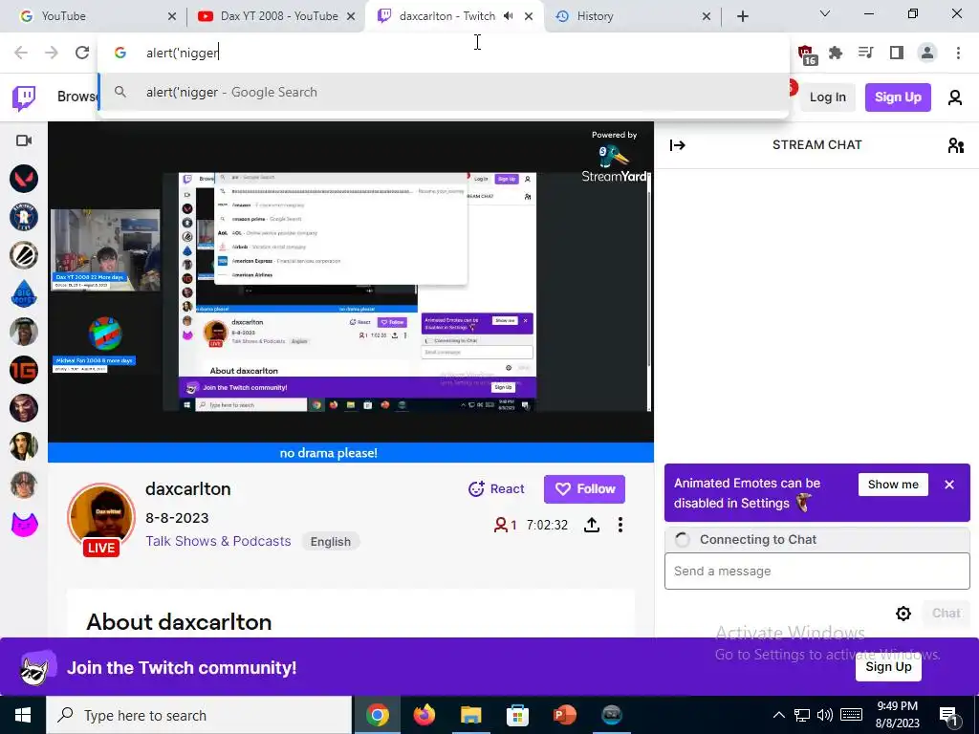Open the taskbar clock showing 9:49 PM
This screenshot has height=734, width=979.
point(897,715)
